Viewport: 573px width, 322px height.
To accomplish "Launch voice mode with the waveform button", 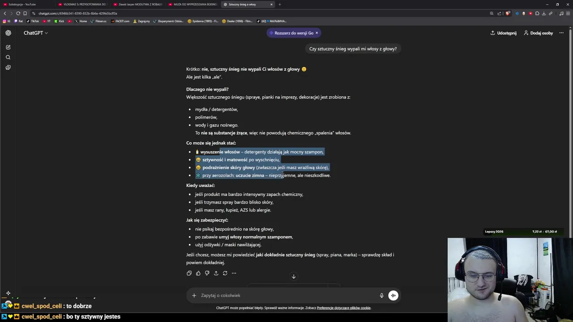I will [393, 295].
